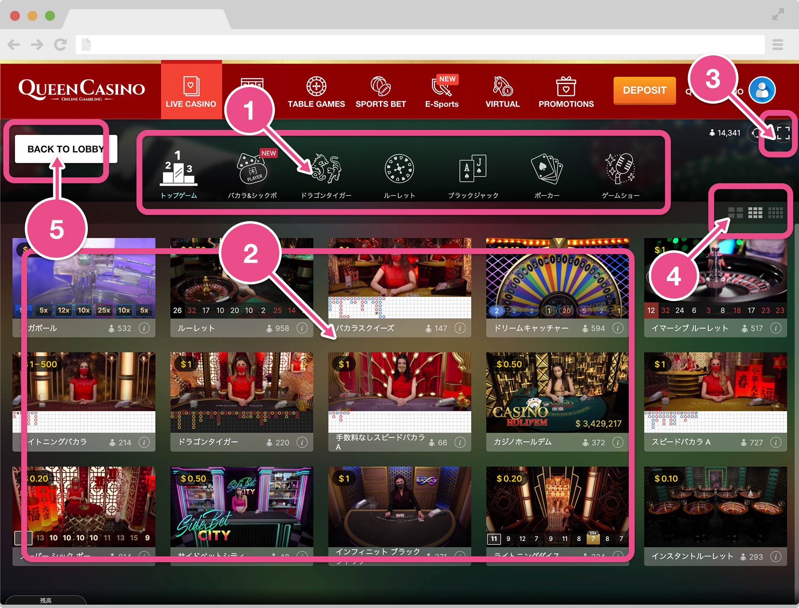
Task: Open the カジノホールデム game thumbnail
Action: tap(558, 393)
